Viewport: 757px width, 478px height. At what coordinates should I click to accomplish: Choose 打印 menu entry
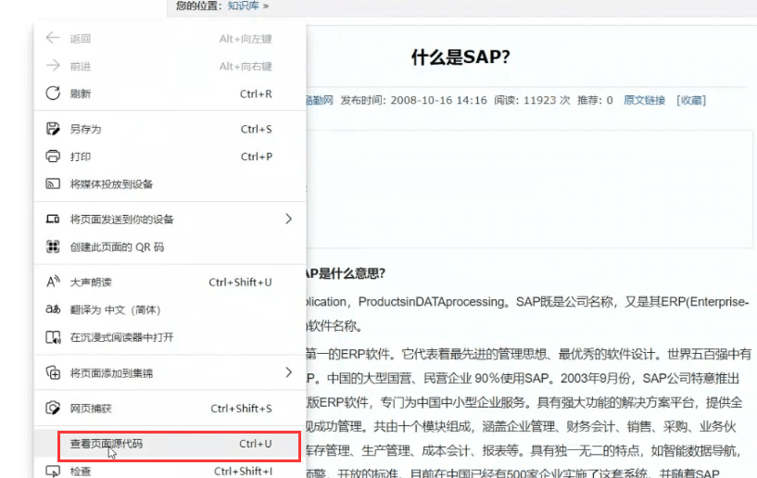click(170, 157)
